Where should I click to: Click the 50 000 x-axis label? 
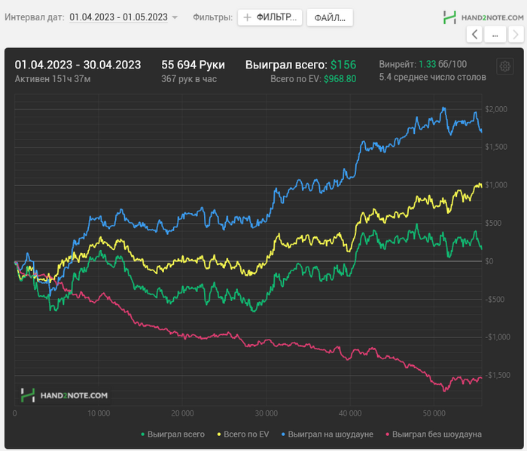point(434,413)
